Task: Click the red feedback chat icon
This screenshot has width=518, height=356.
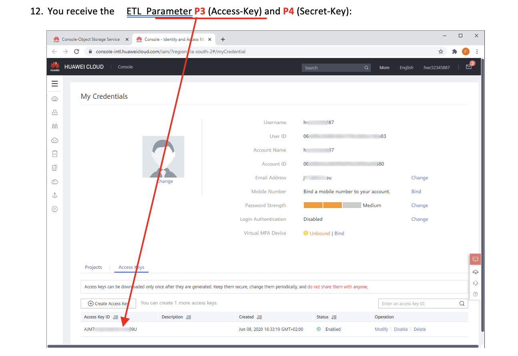Action: [x=475, y=259]
